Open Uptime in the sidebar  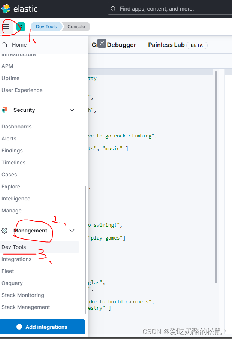tap(10, 78)
